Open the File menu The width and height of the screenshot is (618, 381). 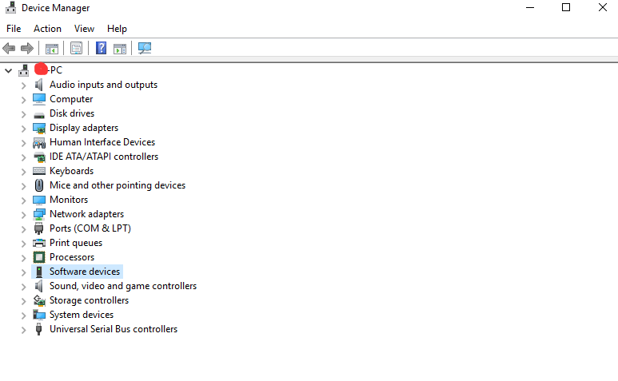coord(14,29)
